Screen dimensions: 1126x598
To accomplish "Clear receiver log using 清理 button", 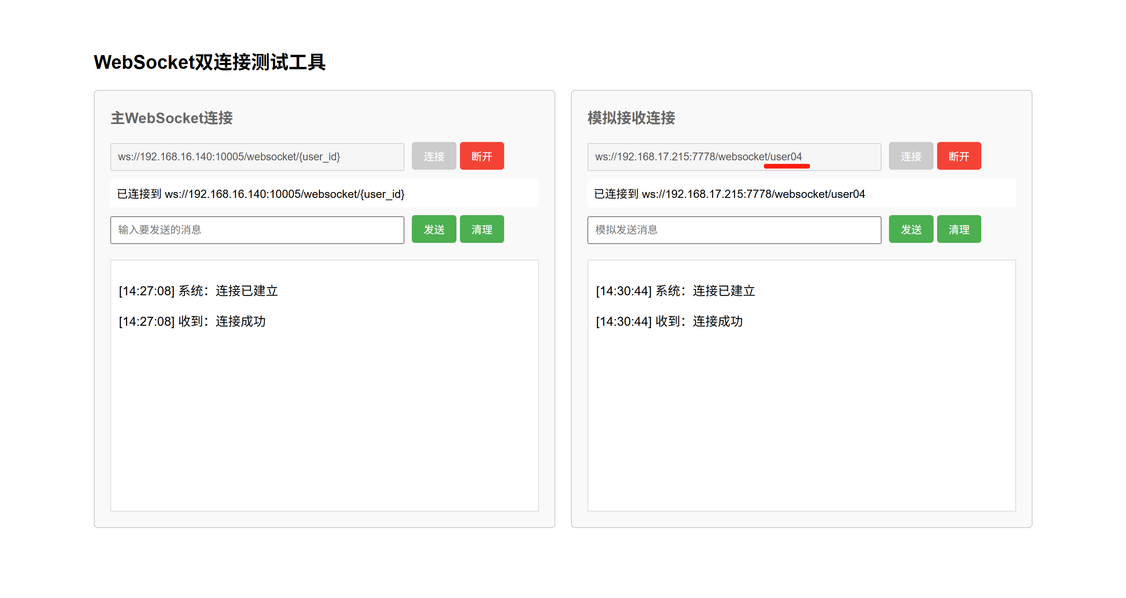I will tap(959, 229).
